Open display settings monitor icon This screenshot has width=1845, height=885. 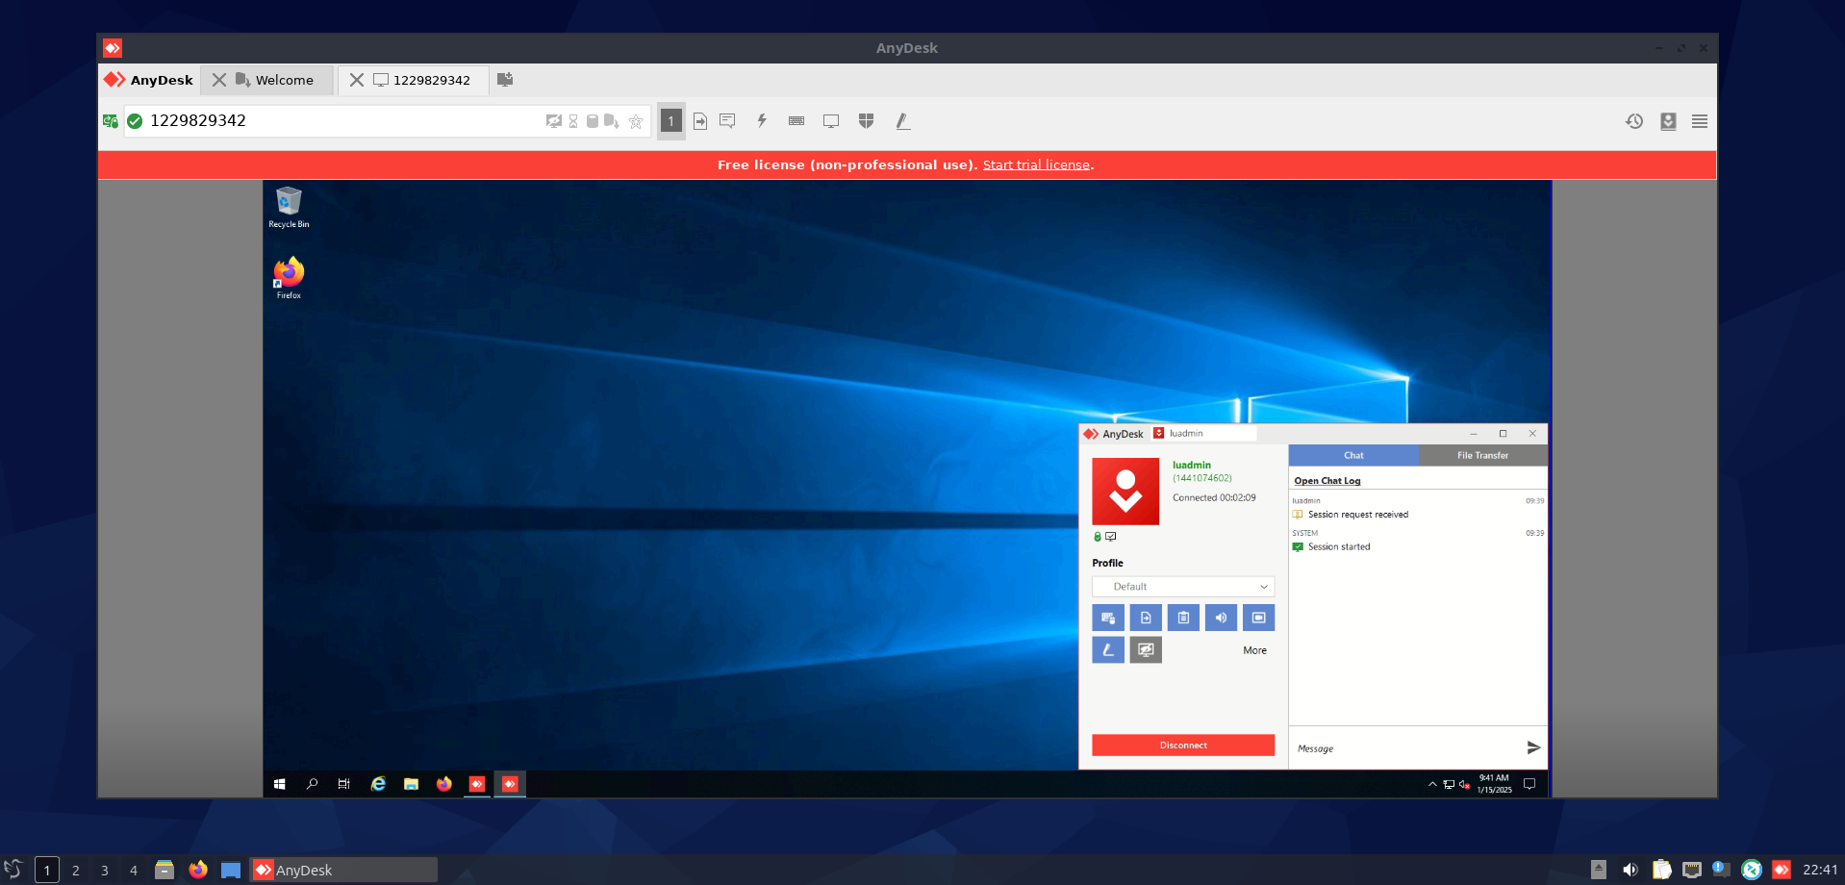coord(831,121)
